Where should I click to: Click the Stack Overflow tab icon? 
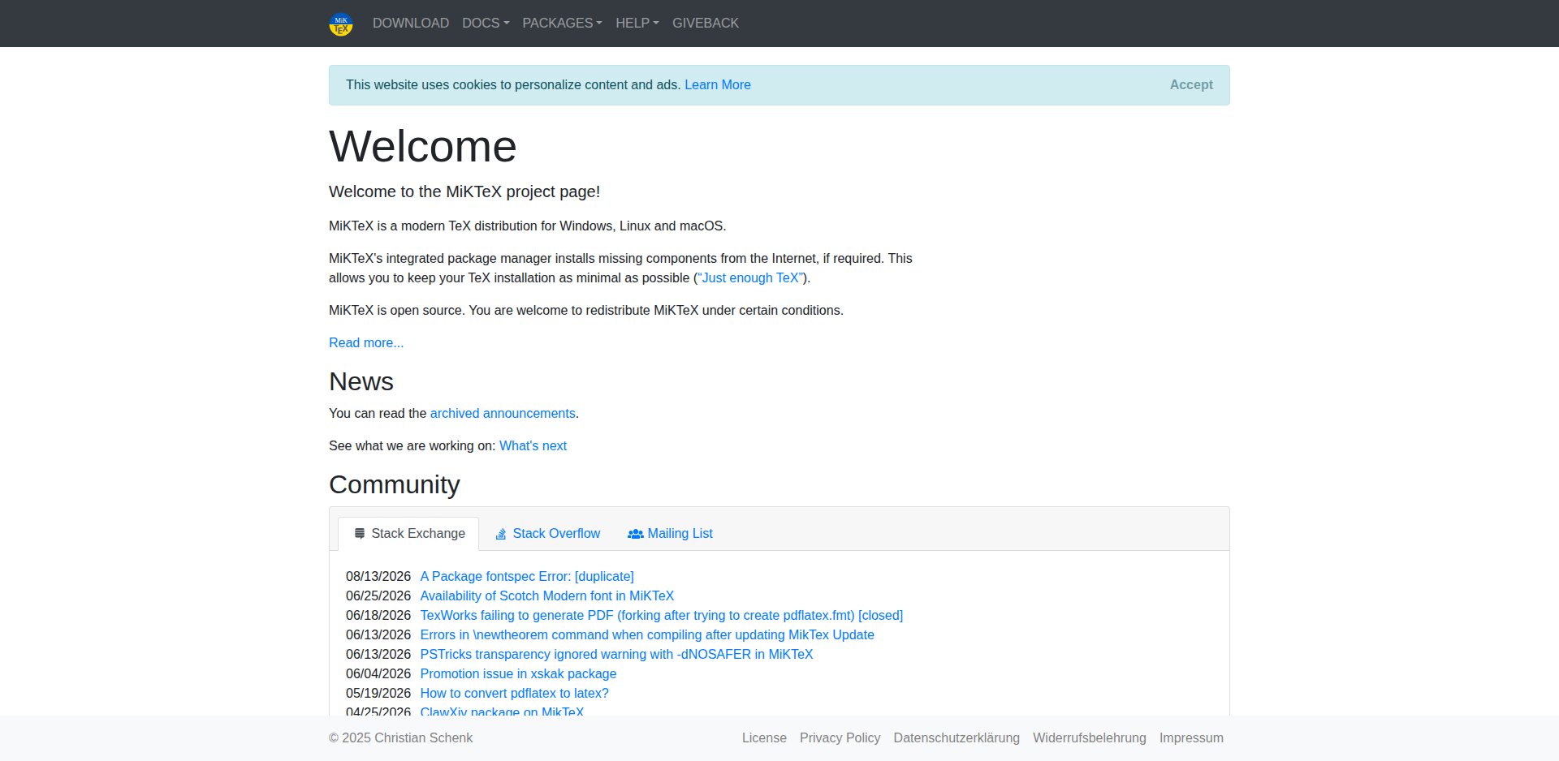coord(501,533)
